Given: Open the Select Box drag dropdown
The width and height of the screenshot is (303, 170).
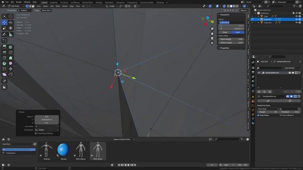Looking at the screenshot, I should (x=46, y=10).
